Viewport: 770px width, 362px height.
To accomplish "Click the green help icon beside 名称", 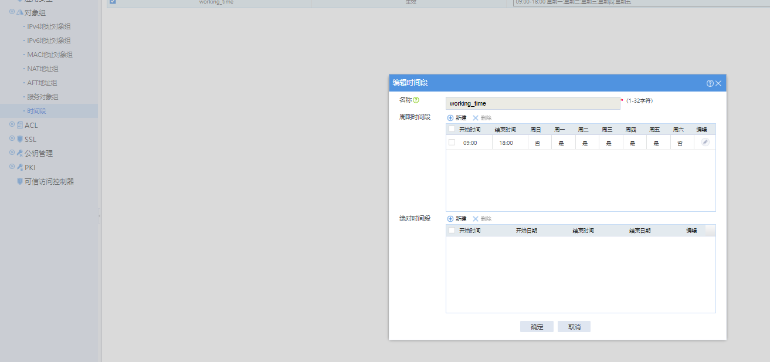I will pos(416,100).
